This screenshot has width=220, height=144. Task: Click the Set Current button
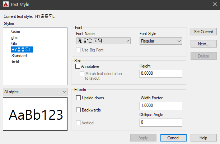tap(203, 32)
